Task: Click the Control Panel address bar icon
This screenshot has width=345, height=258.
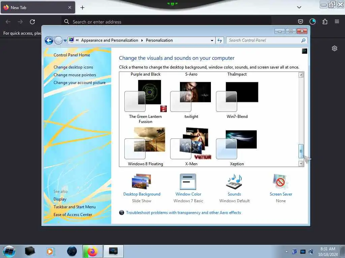Action: [71, 40]
